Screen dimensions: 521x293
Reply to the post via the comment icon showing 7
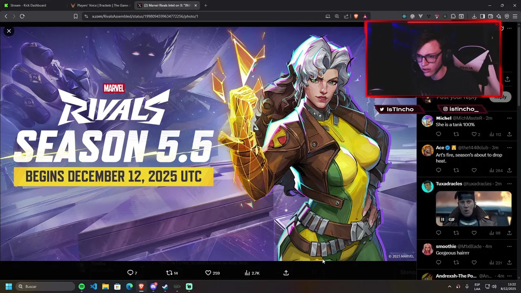coord(132,273)
